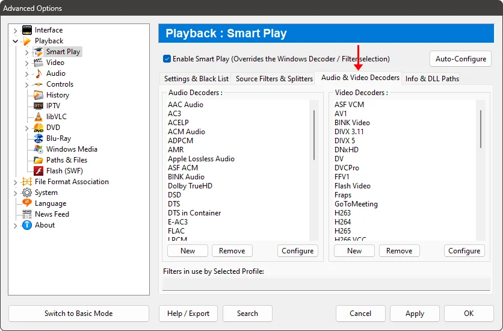This screenshot has width=503, height=331.
Task: Open the Settings & Black List tab
Action: pyautogui.click(x=196, y=79)
